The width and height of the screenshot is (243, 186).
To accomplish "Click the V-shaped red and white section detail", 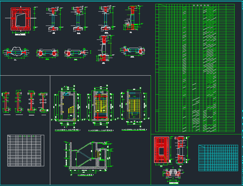I will tap(173, 174).
